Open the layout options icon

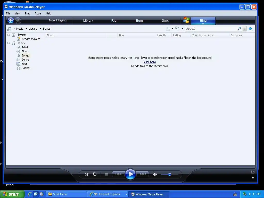click(x=168, y=29)
